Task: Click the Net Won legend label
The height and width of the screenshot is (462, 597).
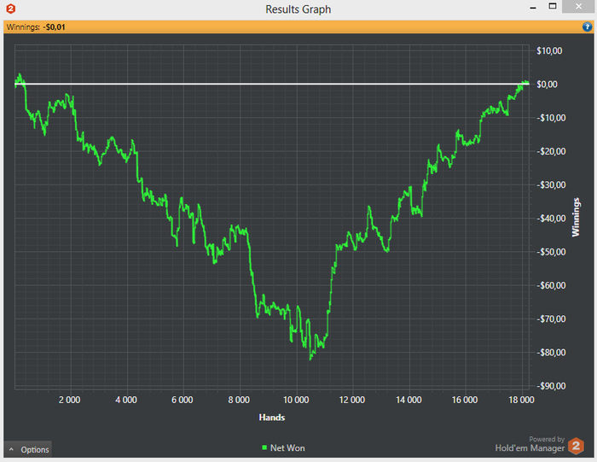Action: coord(287,447)
